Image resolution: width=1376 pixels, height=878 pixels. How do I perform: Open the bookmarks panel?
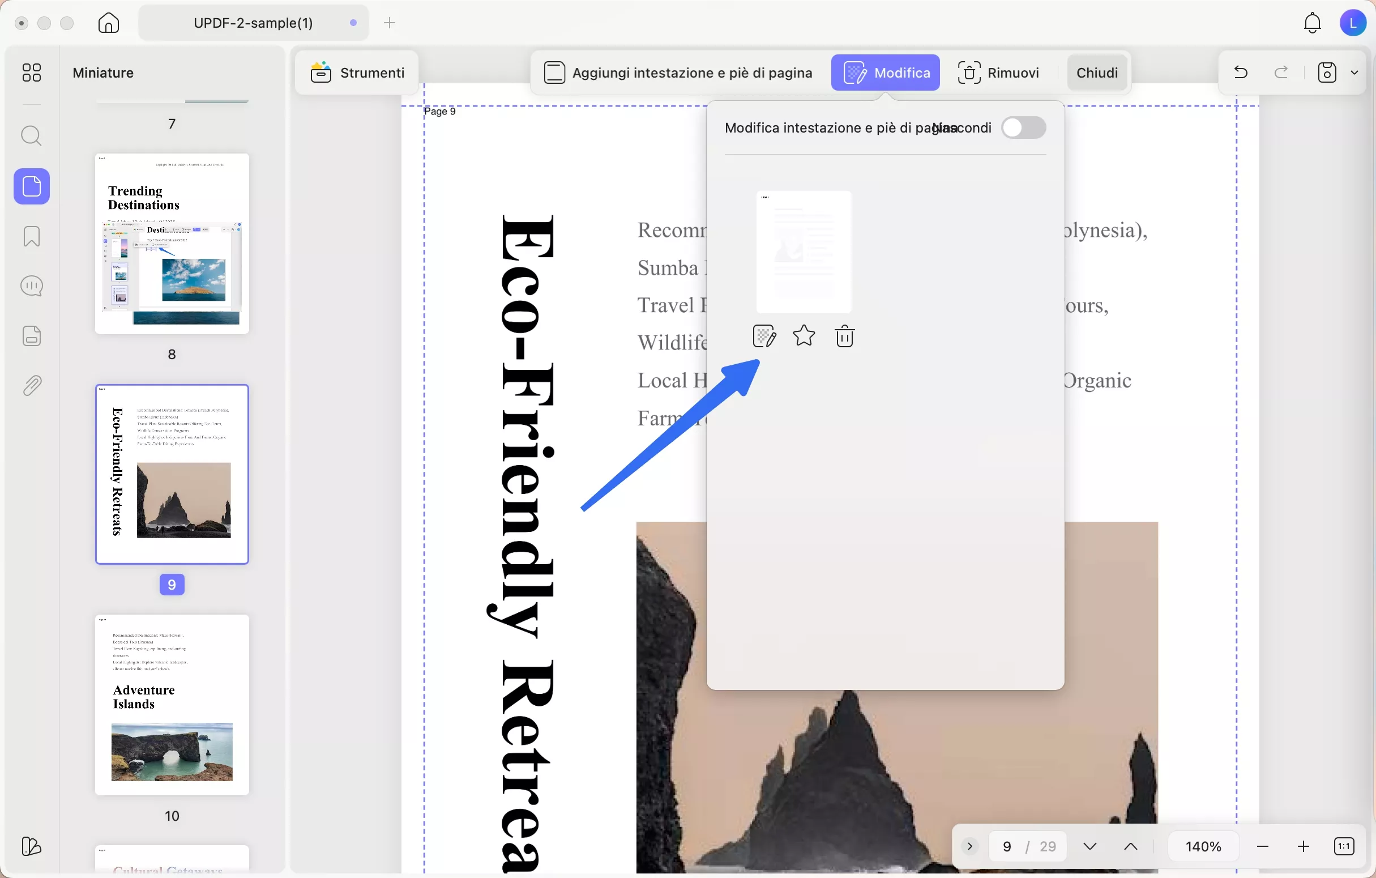(x=32, y=237)
